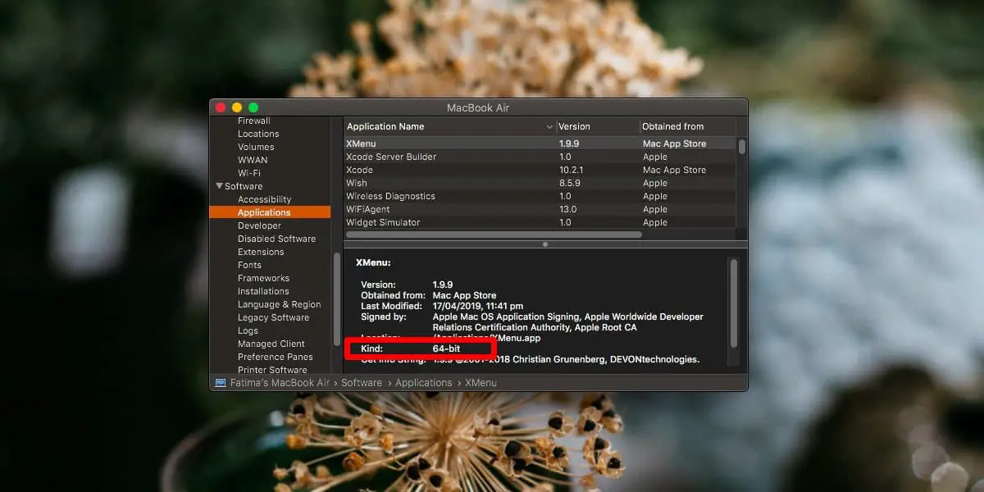Select Accessibility under Software
This screenshot has height=492, width=984.
[x=264, y=199]
